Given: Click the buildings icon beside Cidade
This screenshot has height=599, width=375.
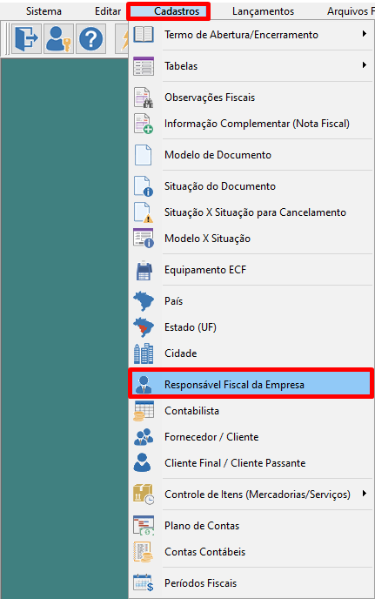Looking at the screenshot, I should 144,353.
